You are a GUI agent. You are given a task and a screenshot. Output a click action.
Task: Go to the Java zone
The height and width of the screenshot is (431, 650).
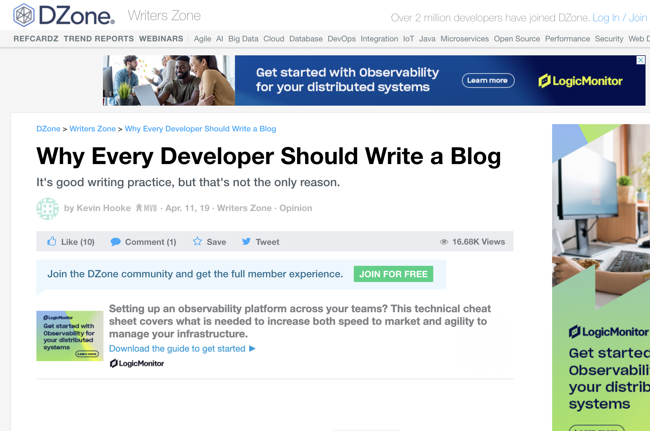[x=427, y=39]
